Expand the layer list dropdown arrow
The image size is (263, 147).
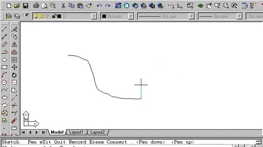pos(94,16)
